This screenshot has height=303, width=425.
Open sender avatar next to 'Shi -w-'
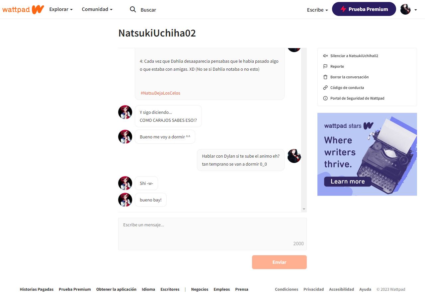125,183
